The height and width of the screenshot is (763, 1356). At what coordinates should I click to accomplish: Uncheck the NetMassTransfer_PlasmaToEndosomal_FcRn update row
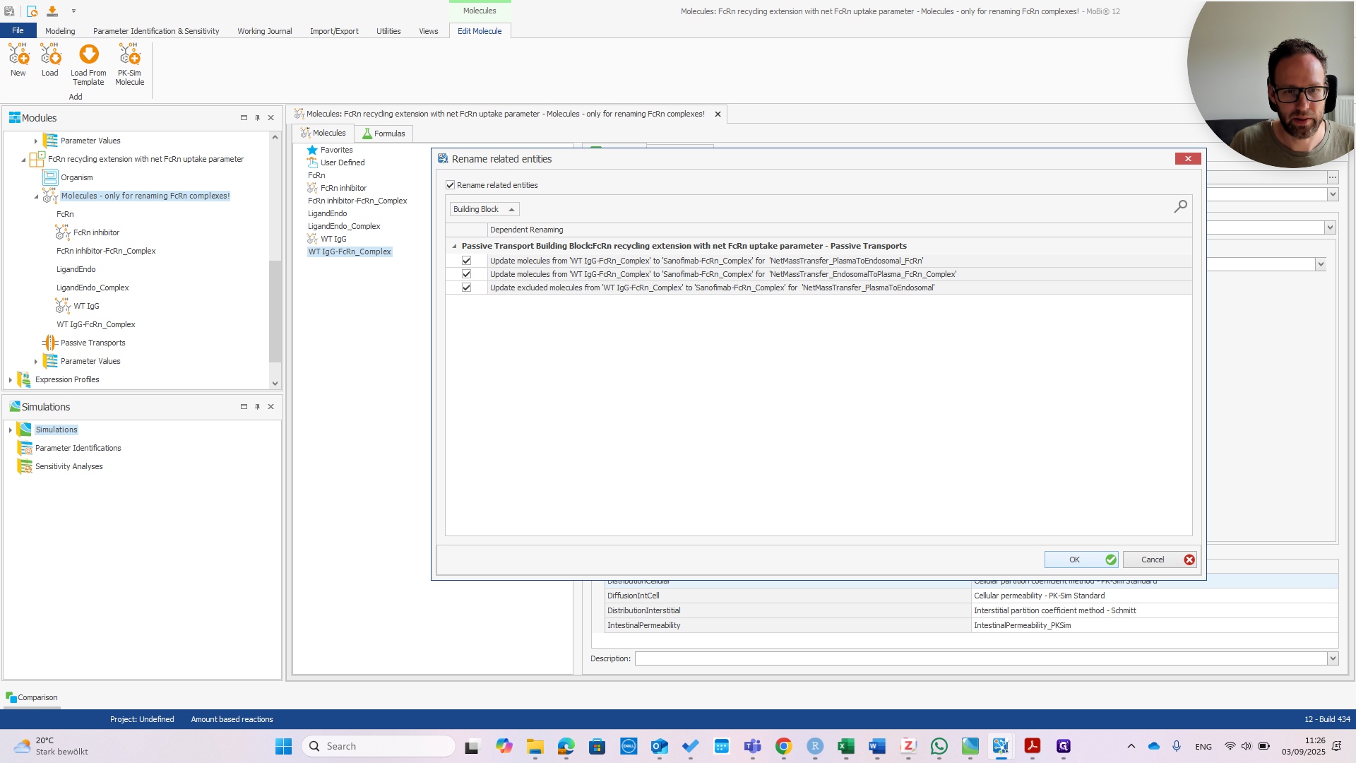466,261
